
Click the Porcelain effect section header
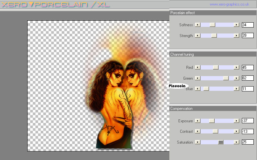(x=213, y=13)
